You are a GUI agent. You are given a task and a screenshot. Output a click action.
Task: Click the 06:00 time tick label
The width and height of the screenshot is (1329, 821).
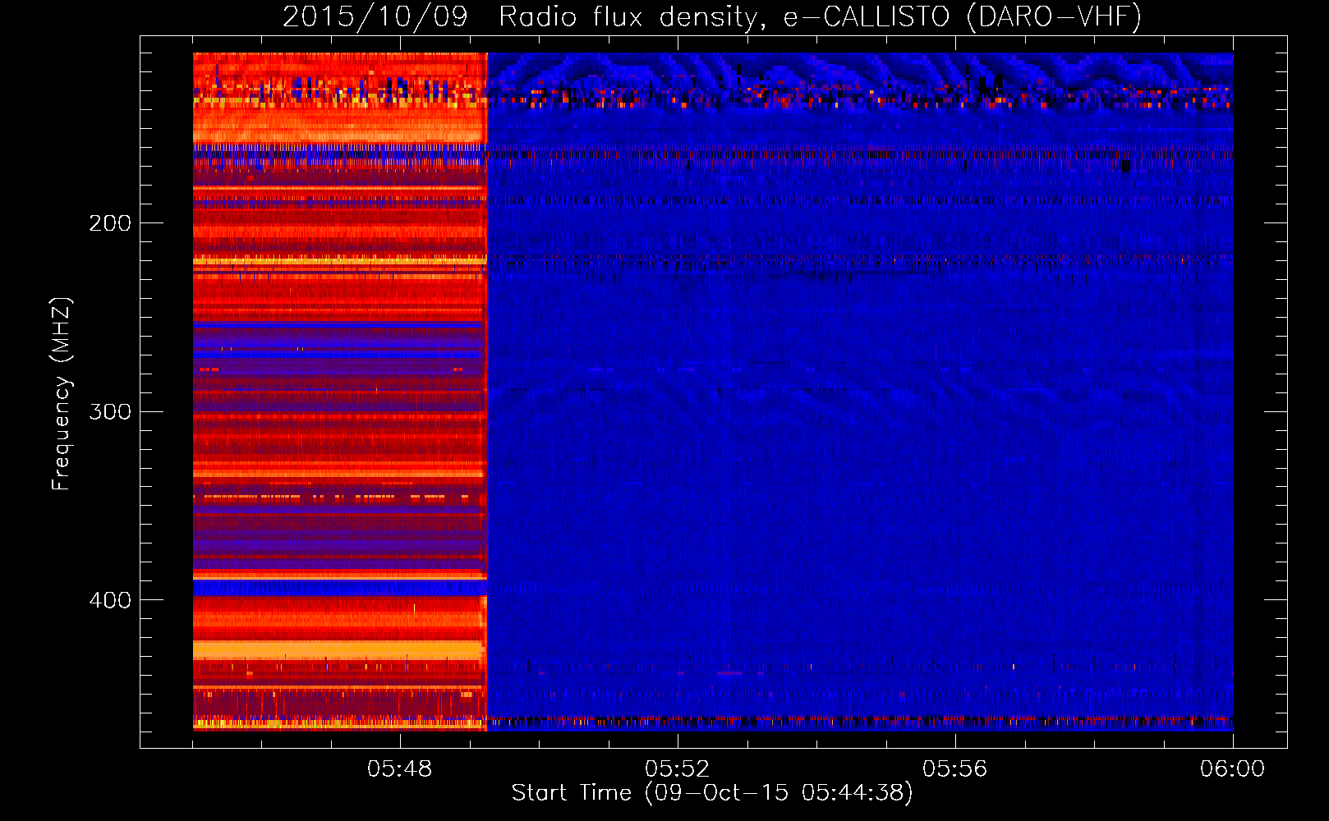(x=1232, y=769)
